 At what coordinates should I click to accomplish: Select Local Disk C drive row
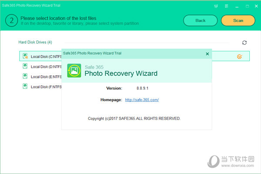[134, 56]
